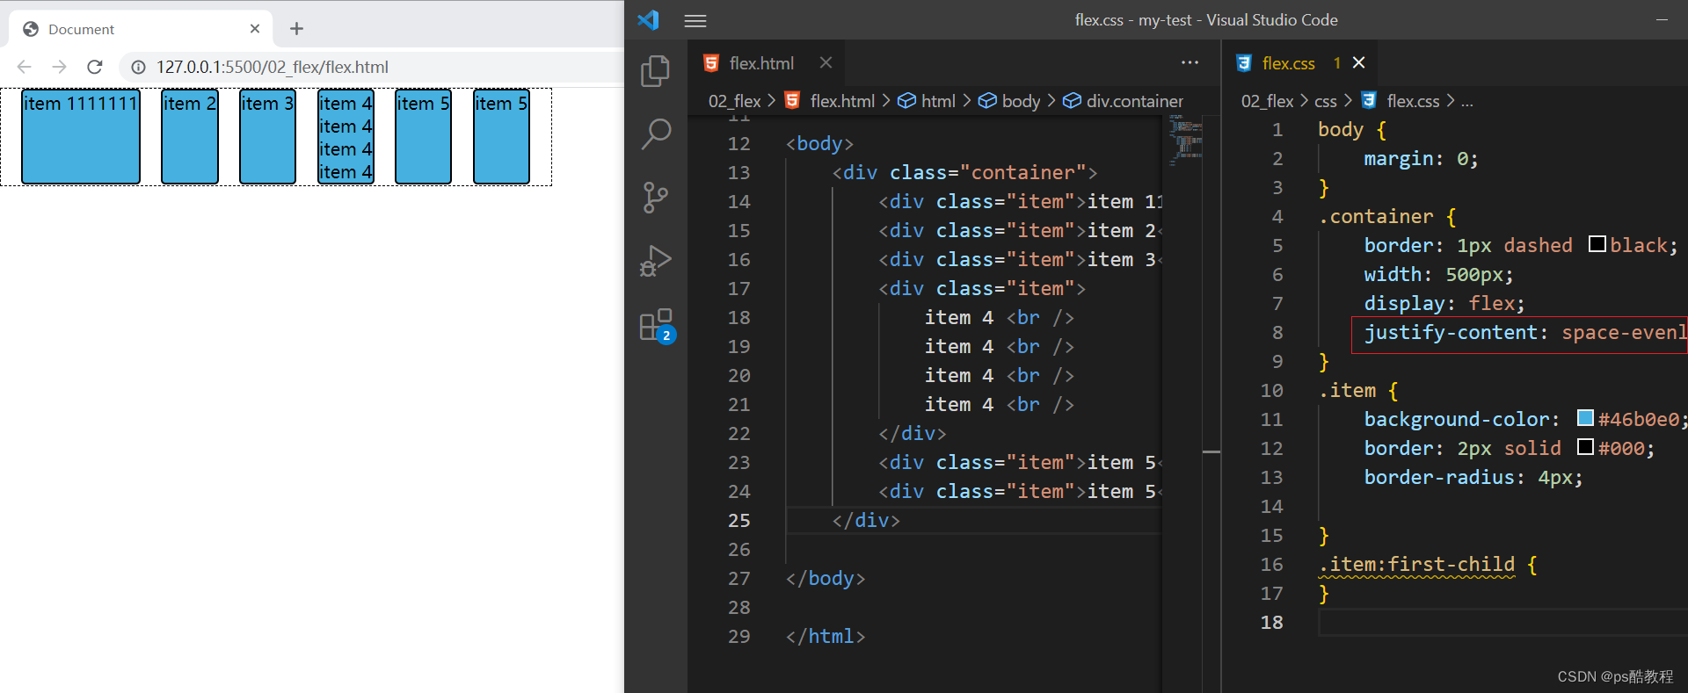Click flex.css in the breadcrumb
Image resolution: width=1688 pixels, height=693 pixels.
point(1413,101)
